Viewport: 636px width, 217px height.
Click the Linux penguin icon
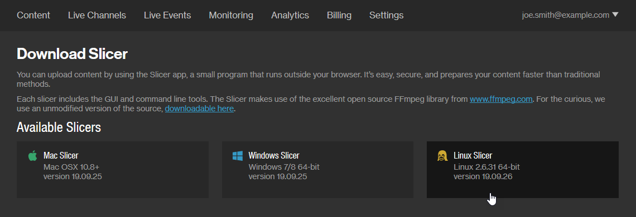(x=442, y=155)
